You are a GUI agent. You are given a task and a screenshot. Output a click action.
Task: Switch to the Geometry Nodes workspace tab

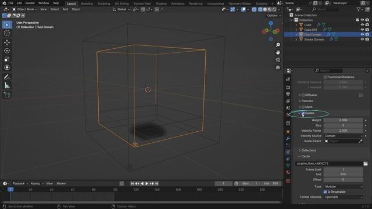coord(239,3)
